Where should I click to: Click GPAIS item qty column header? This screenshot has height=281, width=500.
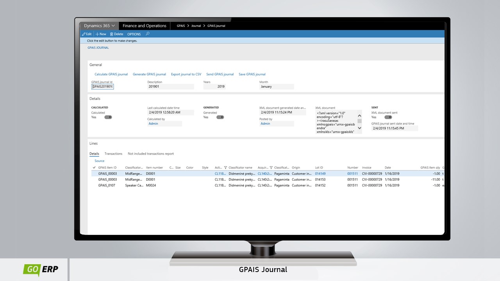click(430, 167)
